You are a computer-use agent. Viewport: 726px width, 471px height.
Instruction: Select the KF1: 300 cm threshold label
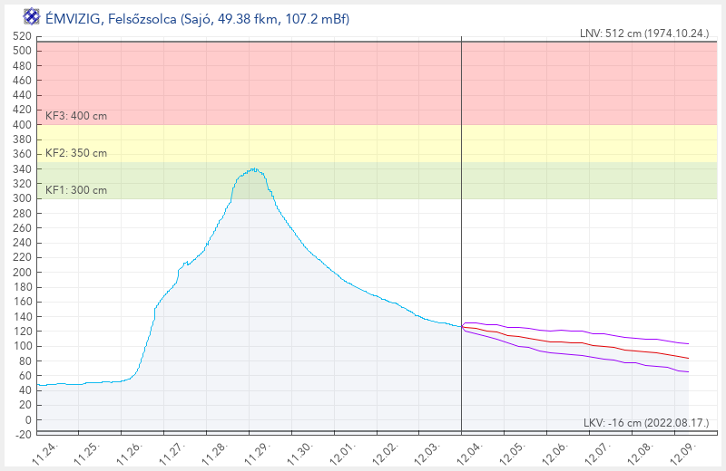(x=76, y=190)
